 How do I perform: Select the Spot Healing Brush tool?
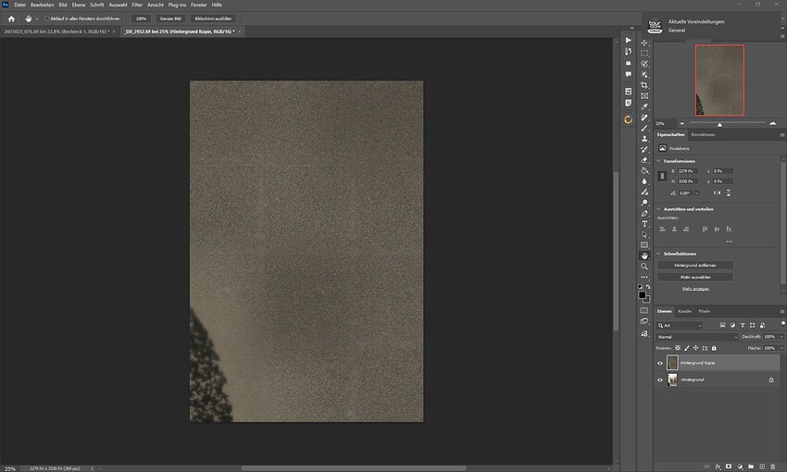tap(644, 118)
